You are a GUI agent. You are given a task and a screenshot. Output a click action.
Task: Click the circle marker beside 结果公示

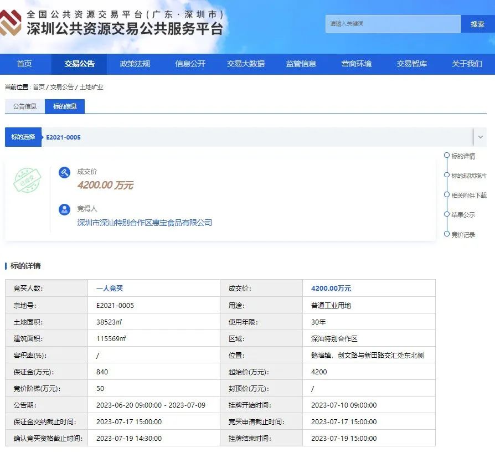[x=447, y=214]
